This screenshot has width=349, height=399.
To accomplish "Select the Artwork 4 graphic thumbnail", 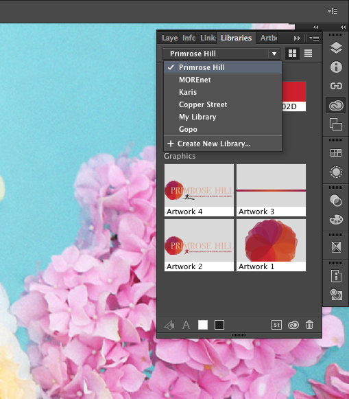I will (x=199, y=190).
